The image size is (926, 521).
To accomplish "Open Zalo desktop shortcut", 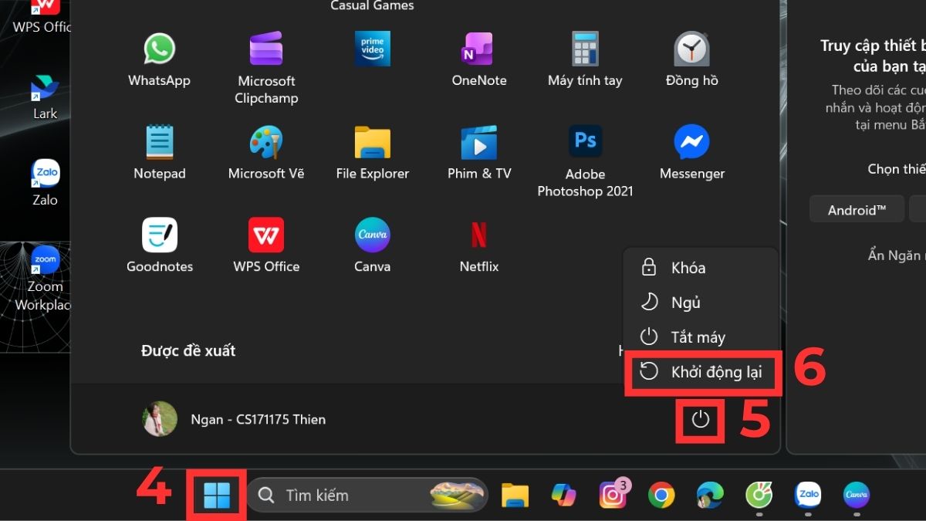I will click(x=45, y=183).
